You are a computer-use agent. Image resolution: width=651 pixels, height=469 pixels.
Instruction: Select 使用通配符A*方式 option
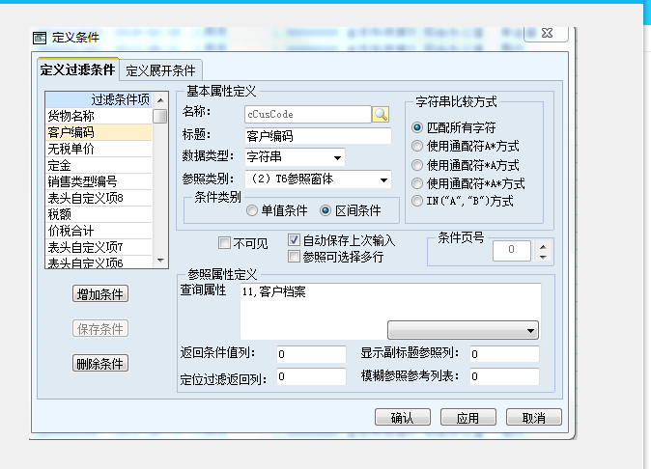[417, 146]
